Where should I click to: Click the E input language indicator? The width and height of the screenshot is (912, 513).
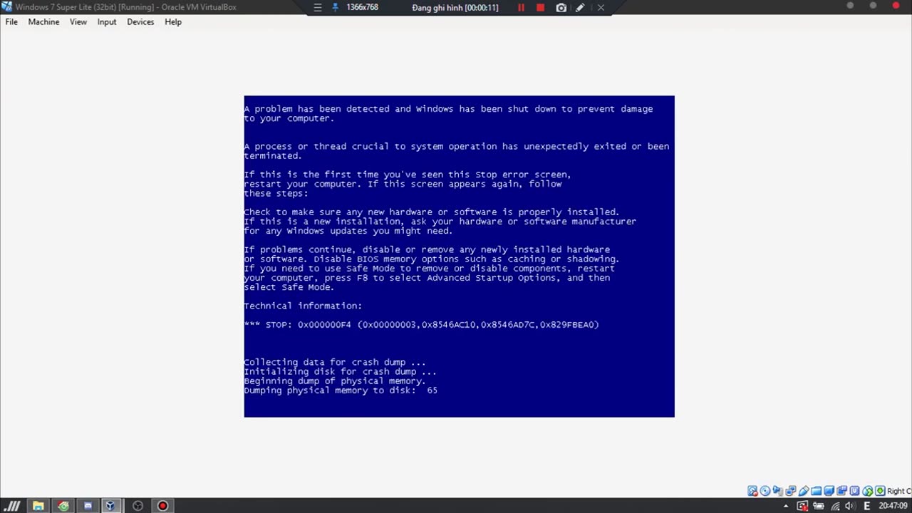click(866, 506)
